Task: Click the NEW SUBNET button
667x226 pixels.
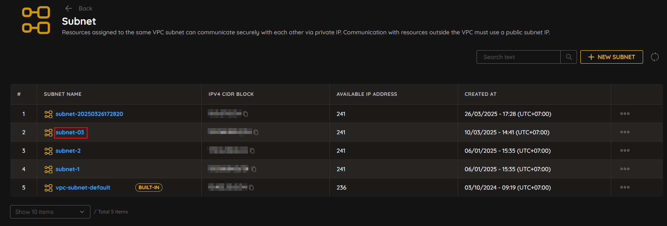Action: (611, 57)
